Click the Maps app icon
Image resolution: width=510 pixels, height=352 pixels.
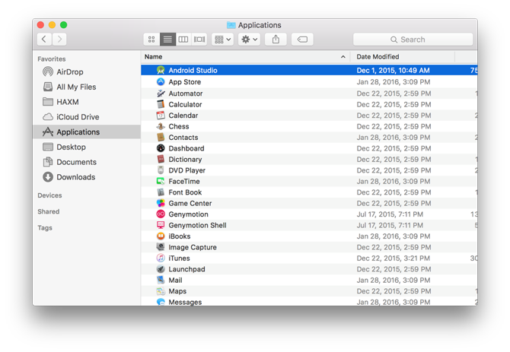(161, 291)
